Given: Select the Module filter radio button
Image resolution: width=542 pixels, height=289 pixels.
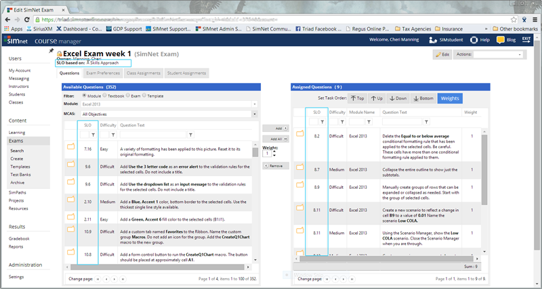Looking at the screenshot, I should pyautogui.click(x=84, y=95).
